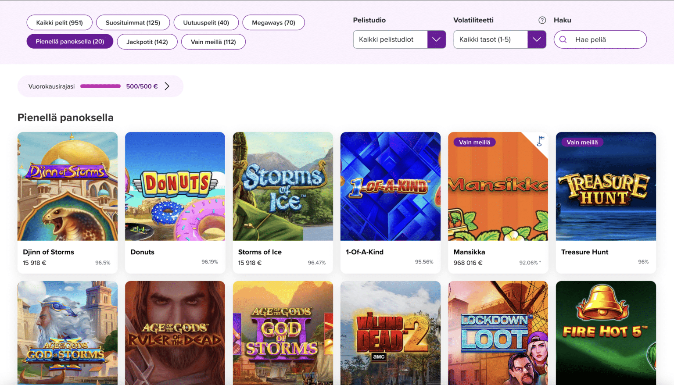
Task: Show the Jackpotit (142) games
Action: click(x=147, y=42)
